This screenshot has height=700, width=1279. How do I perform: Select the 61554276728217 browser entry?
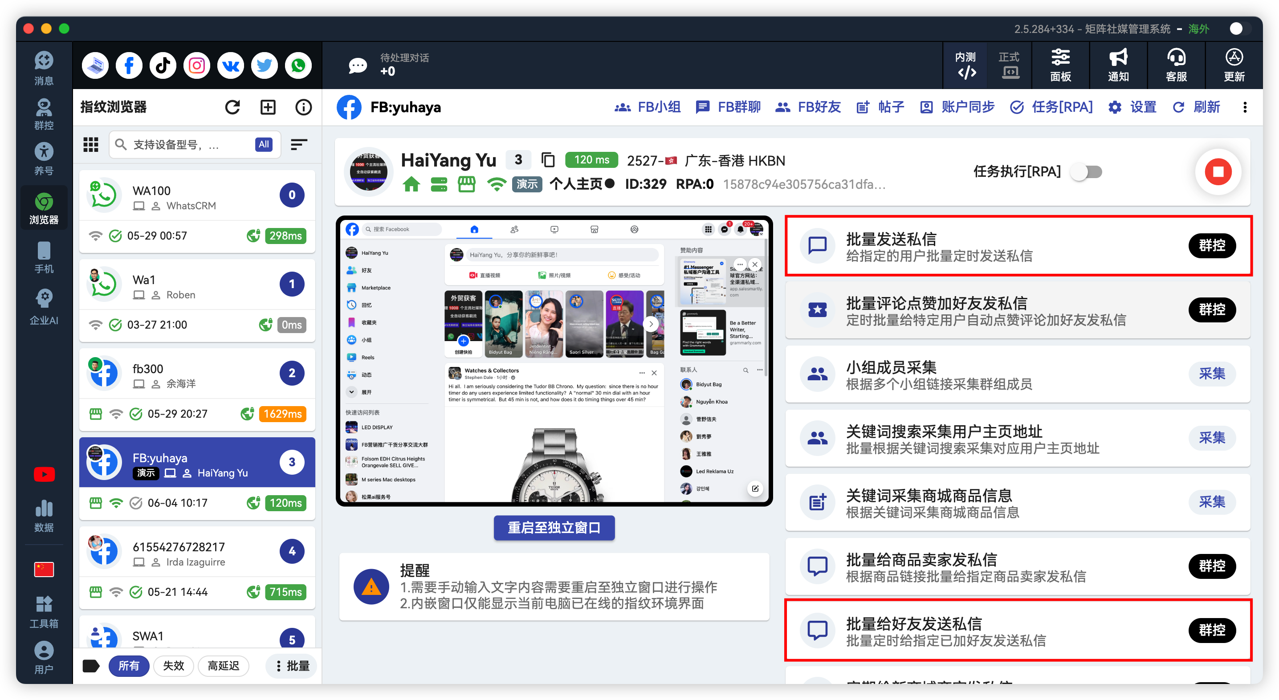click(x=197, y=568)
